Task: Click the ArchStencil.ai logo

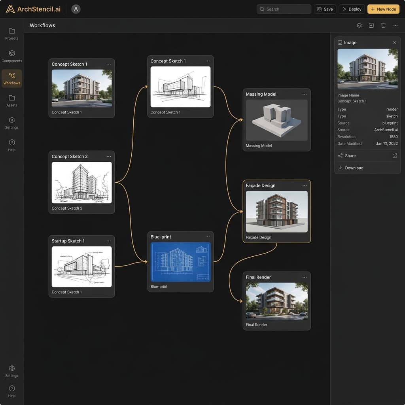Action: 33,9
